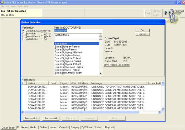
Task: Open the View menu
Action: click(13, 6)
